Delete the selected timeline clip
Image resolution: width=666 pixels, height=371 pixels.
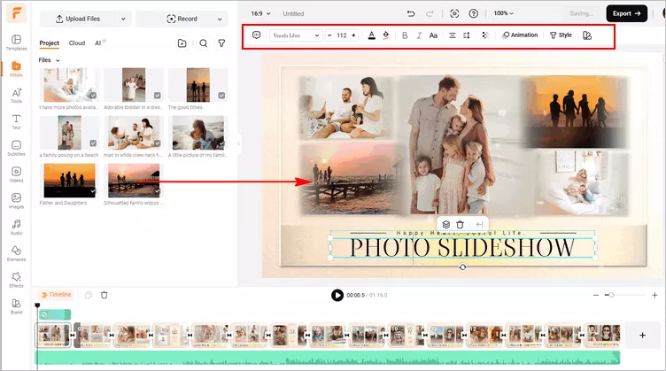click(x=105, y=295)
